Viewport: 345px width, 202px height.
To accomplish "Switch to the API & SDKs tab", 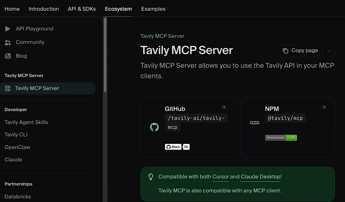I will tap(82, 9).
